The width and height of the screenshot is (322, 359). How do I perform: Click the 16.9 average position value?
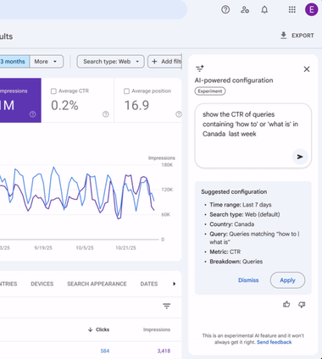click(136, 105)
